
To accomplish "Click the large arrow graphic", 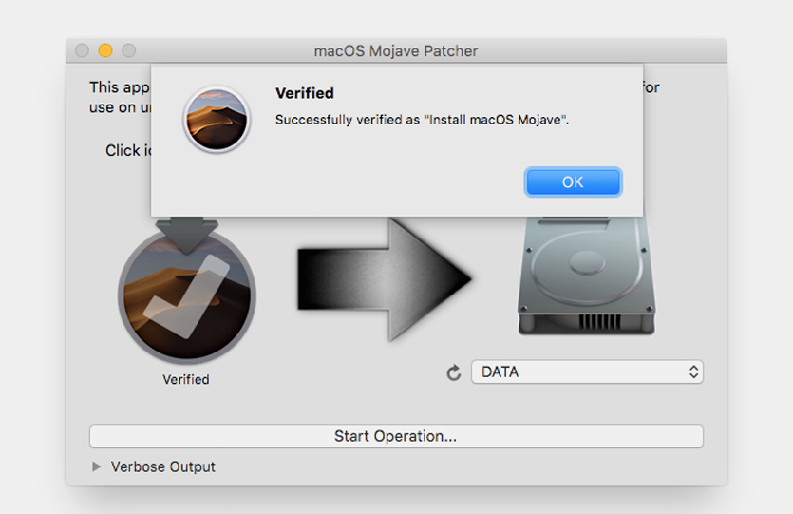I will coord(385,279).
